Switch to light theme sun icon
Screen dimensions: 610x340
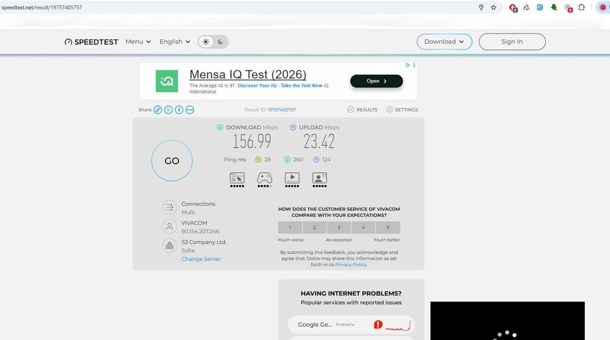pyautogui.click(x=206, y=42)
